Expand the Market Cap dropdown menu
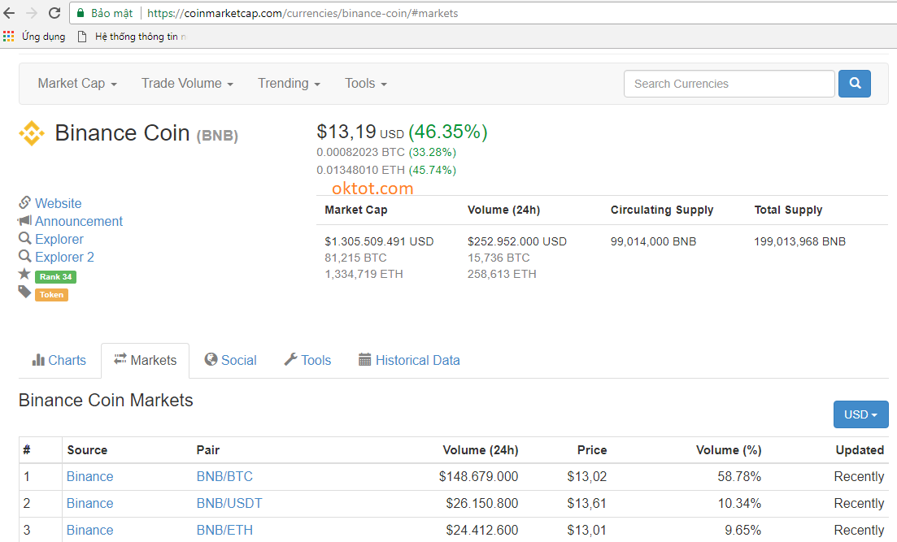897x542 pixels. (77, 84)
